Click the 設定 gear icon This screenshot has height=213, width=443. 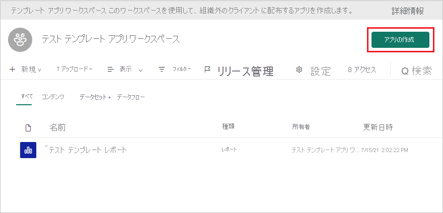click(299, 69)
